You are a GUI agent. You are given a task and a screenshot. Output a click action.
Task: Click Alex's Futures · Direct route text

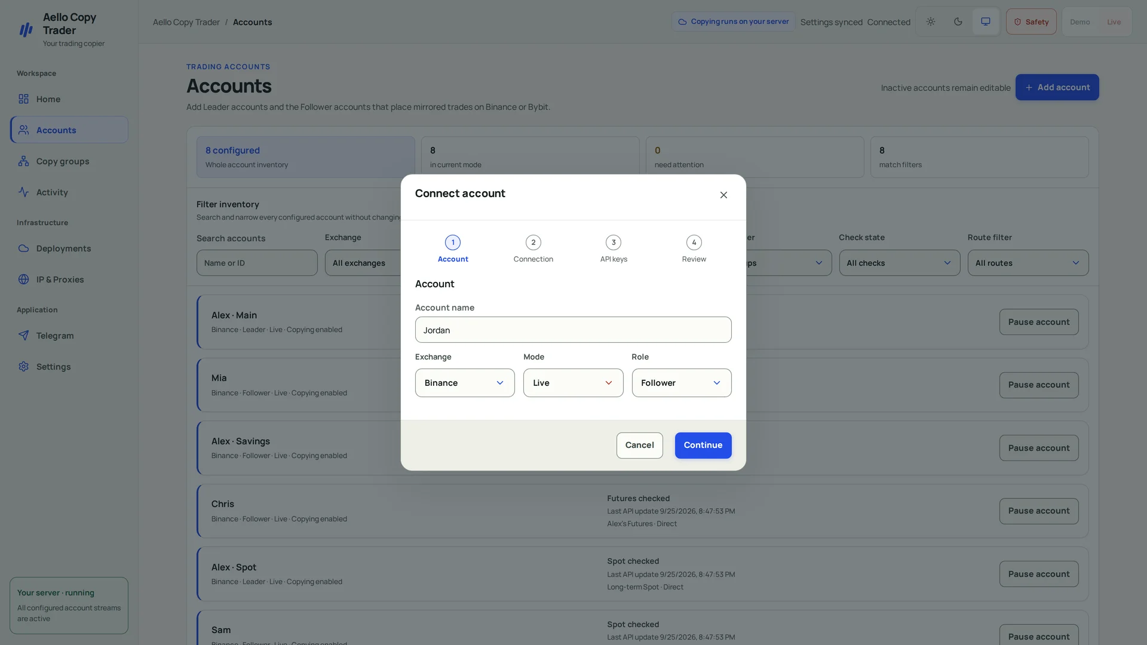[x=642, y=524]
